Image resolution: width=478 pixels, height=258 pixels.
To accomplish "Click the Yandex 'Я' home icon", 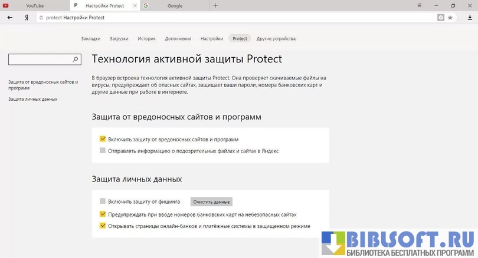I will (x=27, y=18).
